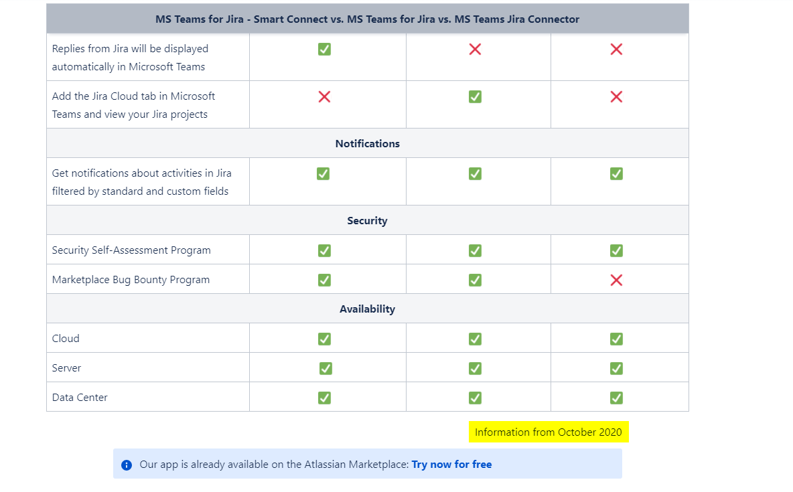Select the Availability section header
The image size is (793, 492).
(x=368, y=309)
